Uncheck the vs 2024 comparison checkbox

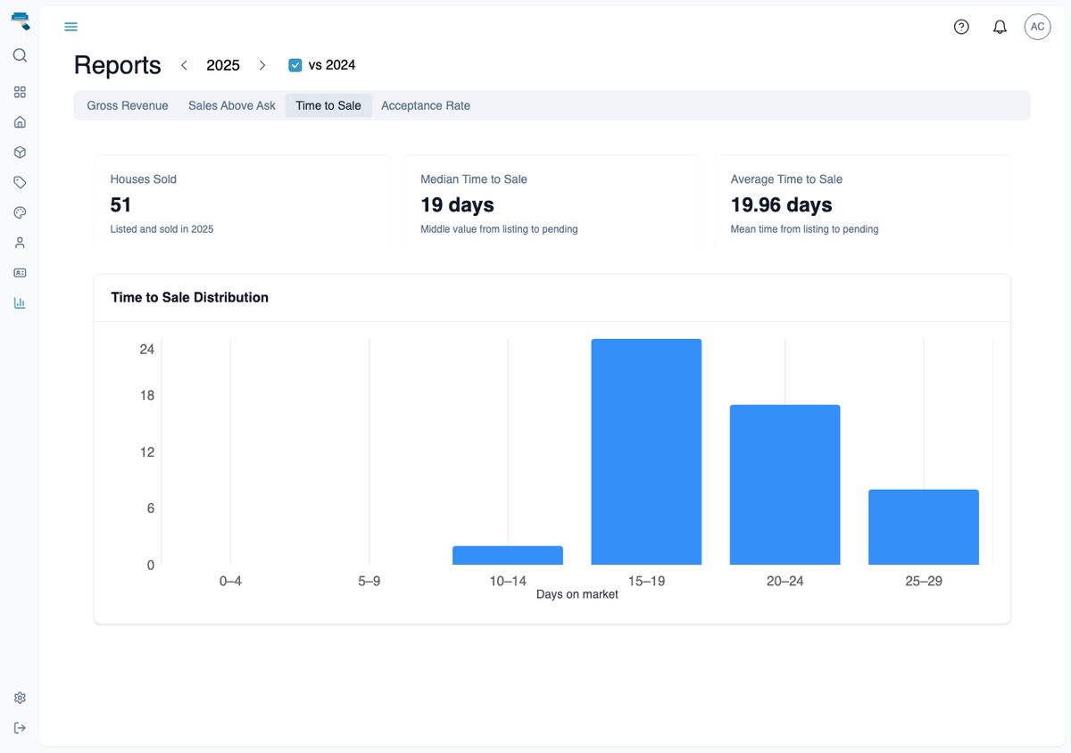coord(295,65)
